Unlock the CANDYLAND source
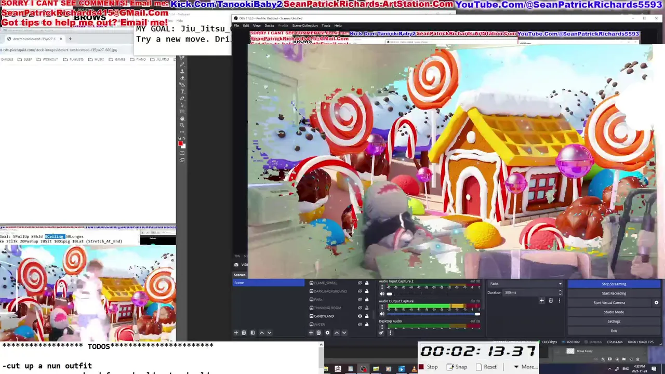 367,316
